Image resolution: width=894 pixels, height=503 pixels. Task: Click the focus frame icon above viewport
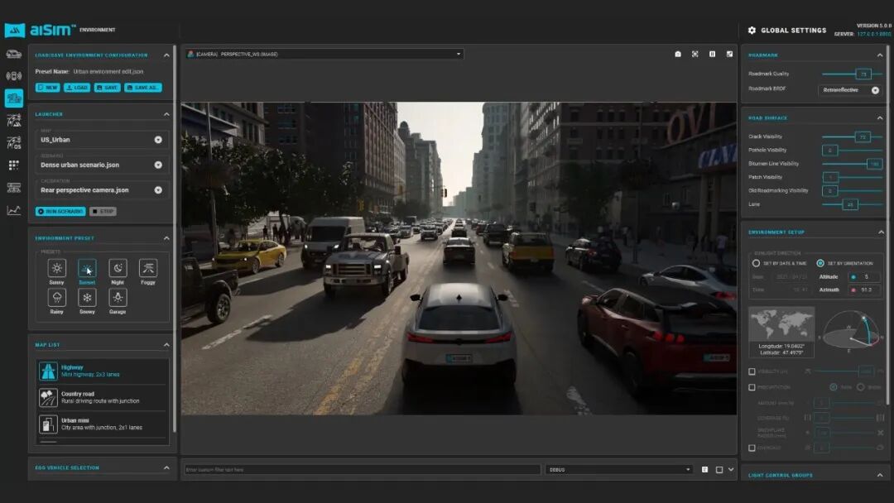tap(695, 54)
